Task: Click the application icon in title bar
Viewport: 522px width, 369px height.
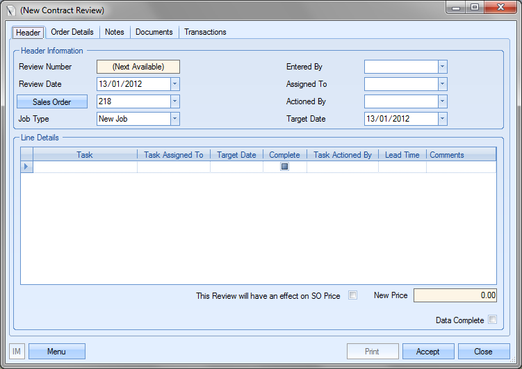Action: 11,10
